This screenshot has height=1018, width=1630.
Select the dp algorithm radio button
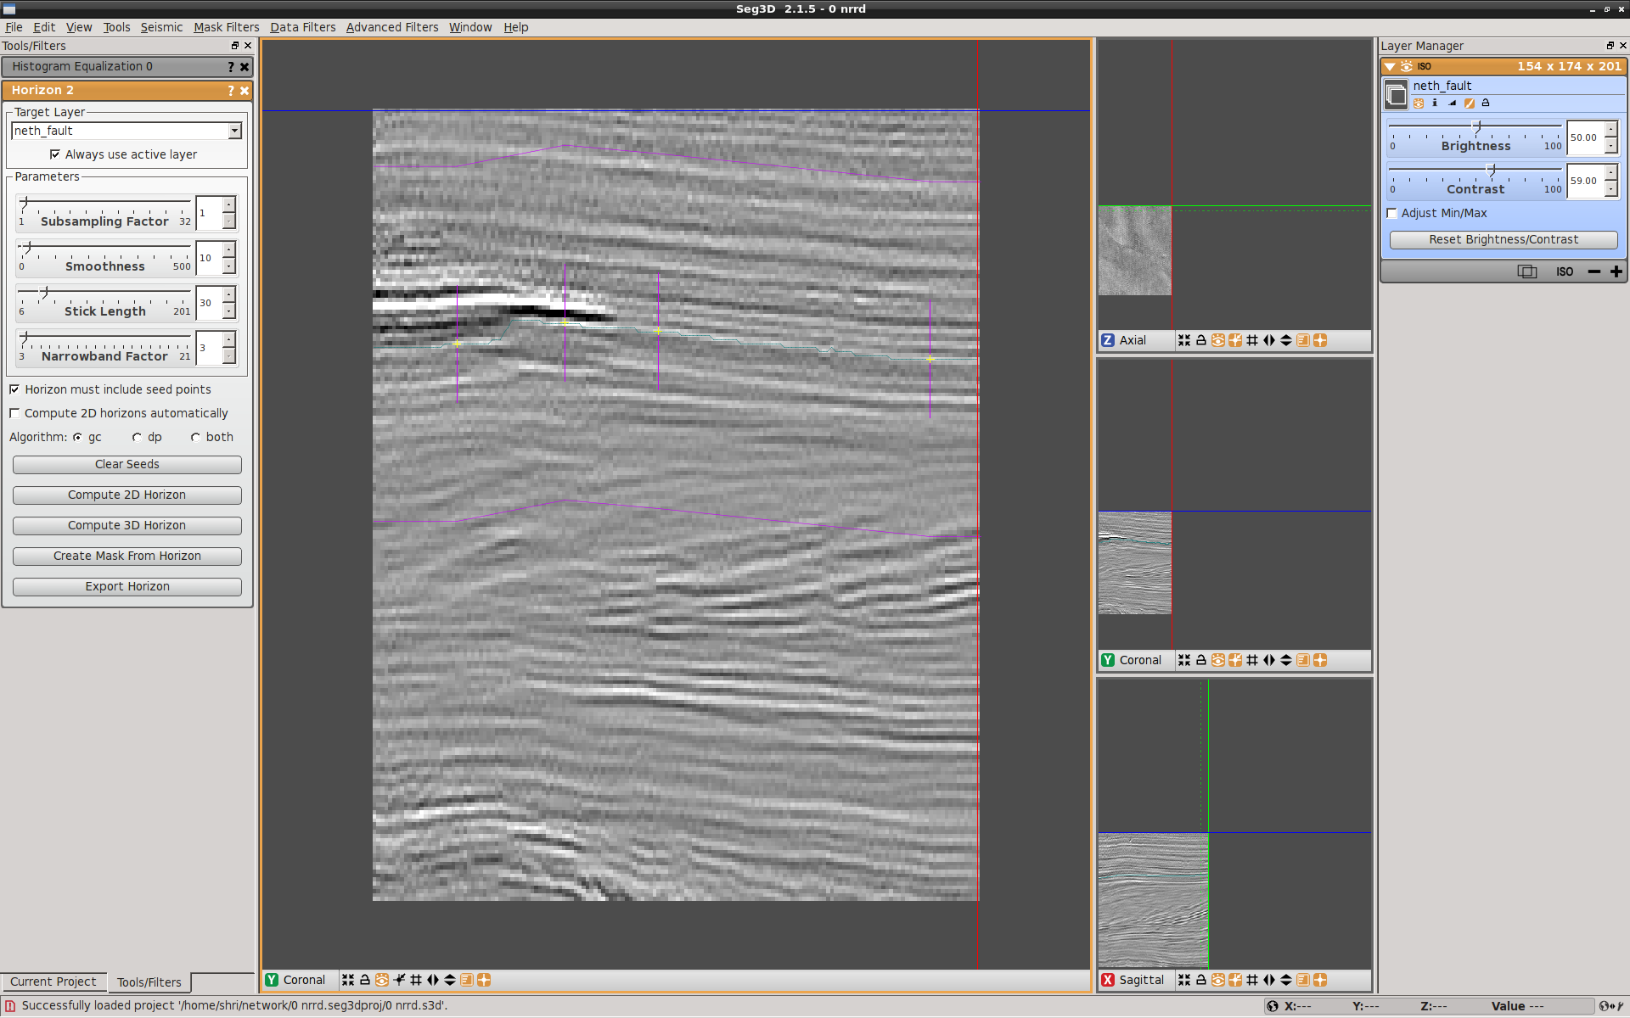(137, 437)
